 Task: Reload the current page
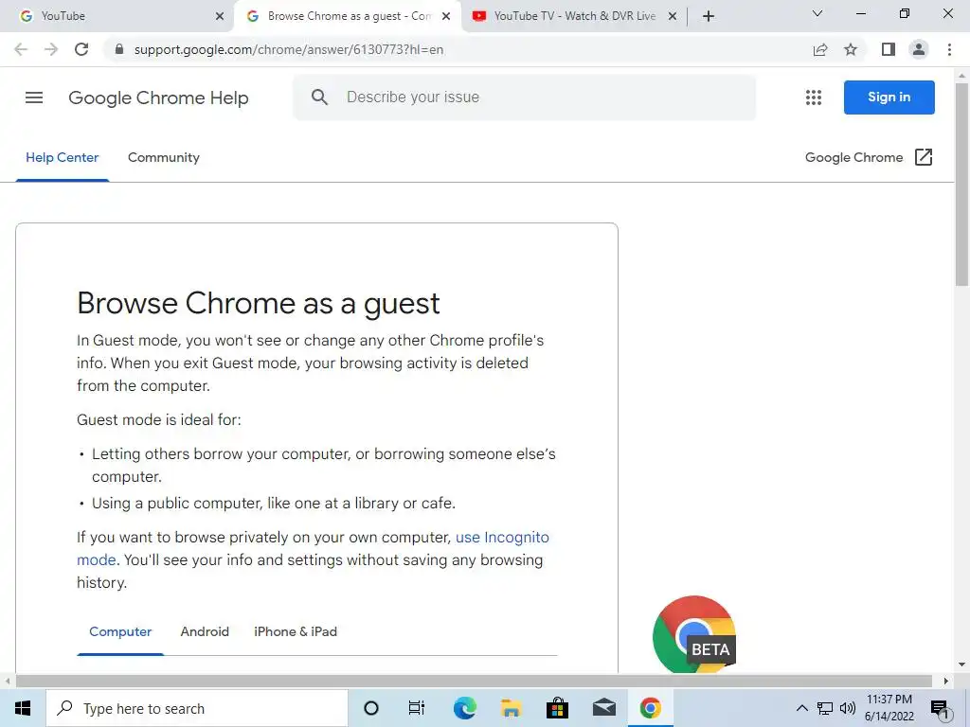click(81, 49)
